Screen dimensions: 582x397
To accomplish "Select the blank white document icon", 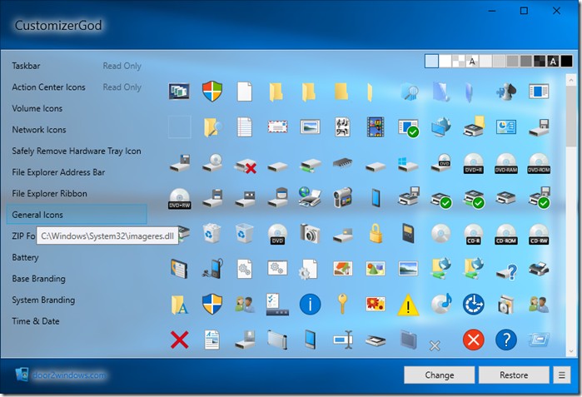I will coord(245,92).
